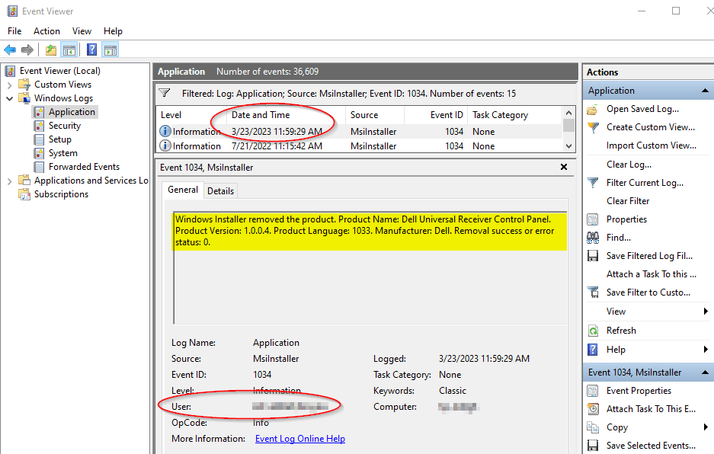Open the Help menu in menu bar

[113, 31]
